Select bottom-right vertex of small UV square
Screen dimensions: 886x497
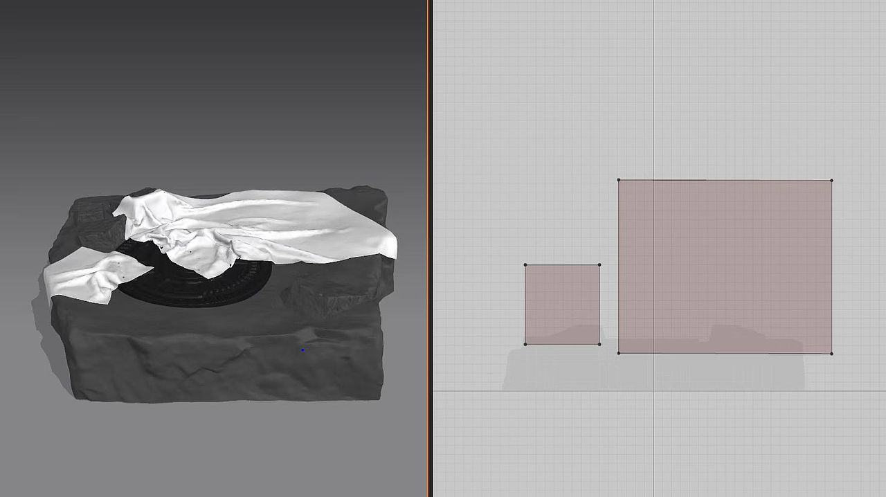coord(599,344)
